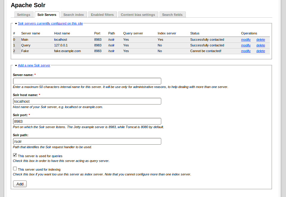286x197 pixels.
Task: Modify the Main server entry
Action: coord(246,40)
